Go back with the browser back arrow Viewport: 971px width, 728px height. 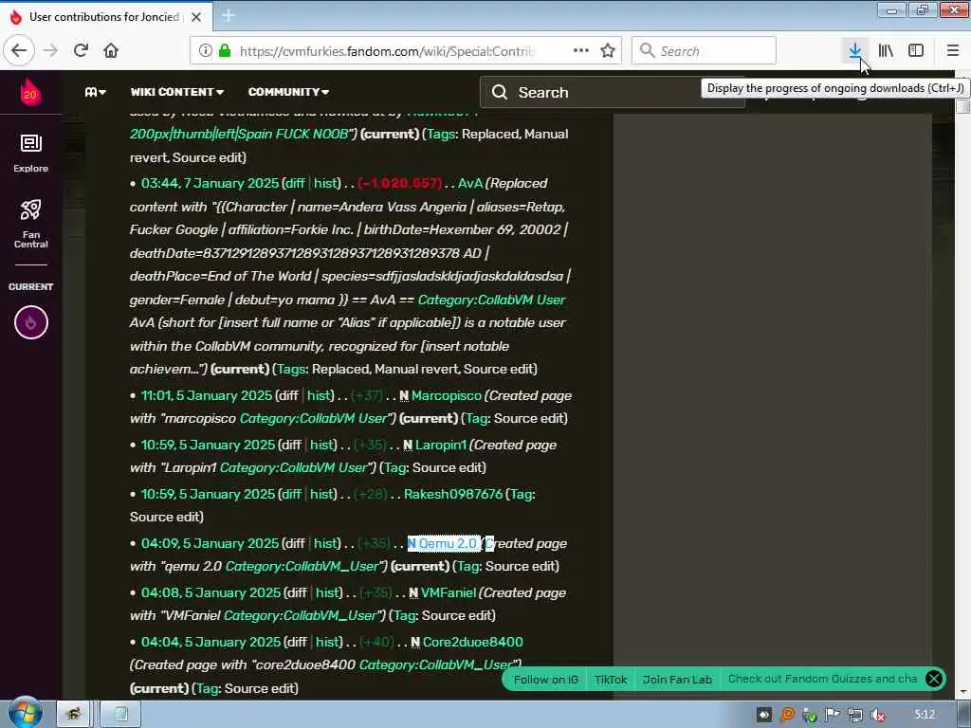19,50
